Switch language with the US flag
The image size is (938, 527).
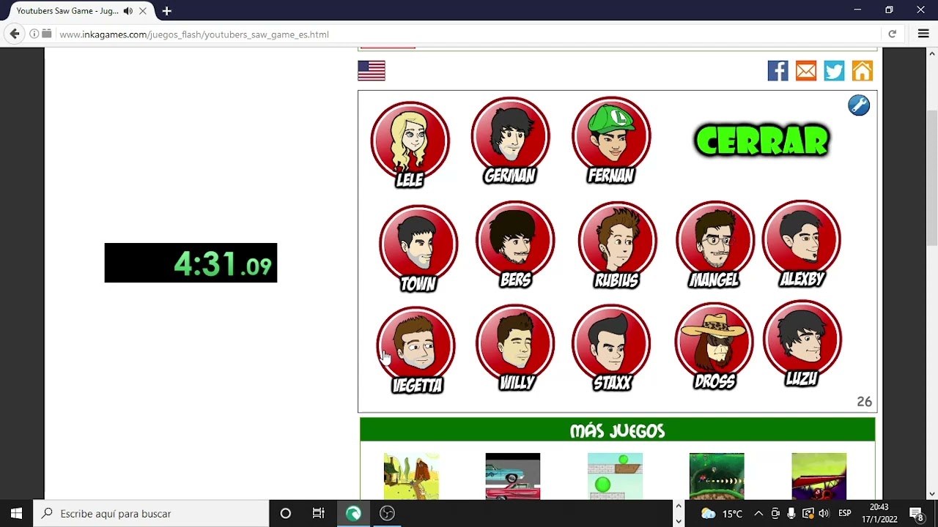[372, 70]
